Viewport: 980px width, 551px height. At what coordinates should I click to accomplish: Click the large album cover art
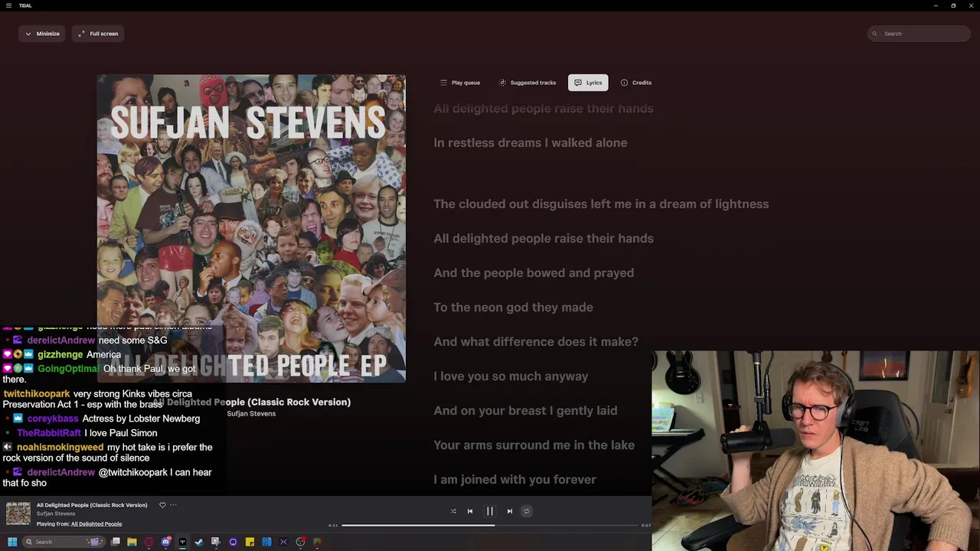click(x=251, y=228)
